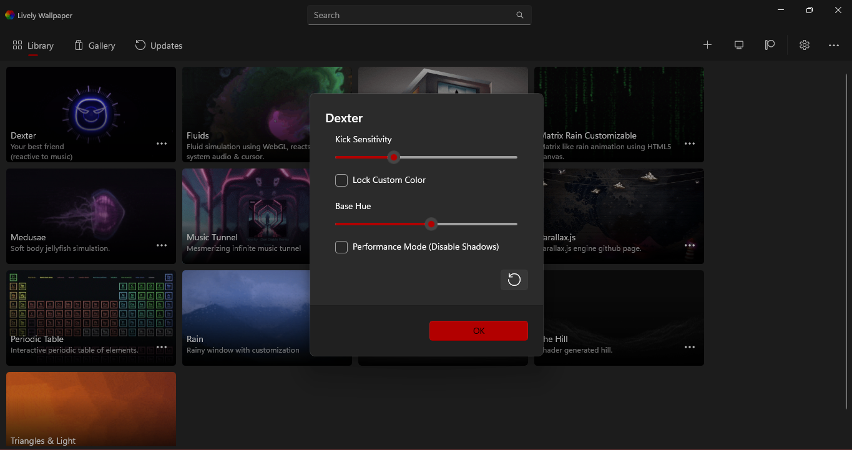Select the Matrix Rain Customizable thumbnail
This screenshot has width=852, height=450.
click(624, 115)
